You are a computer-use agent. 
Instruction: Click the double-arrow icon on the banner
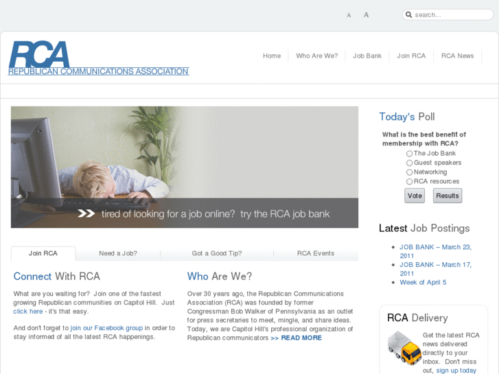tap(86, 213)
